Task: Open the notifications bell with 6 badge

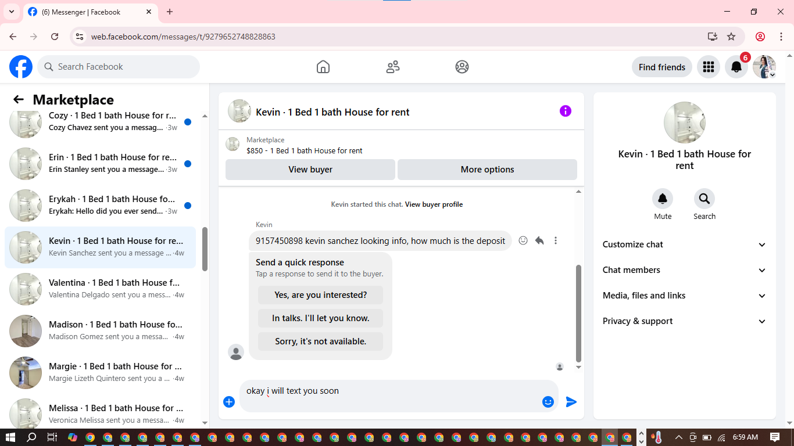Action: 736,67
